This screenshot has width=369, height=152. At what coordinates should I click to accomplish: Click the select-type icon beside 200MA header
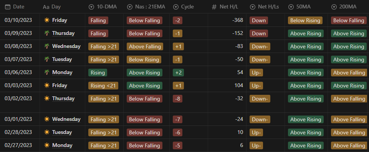click(x=334, y=7)
